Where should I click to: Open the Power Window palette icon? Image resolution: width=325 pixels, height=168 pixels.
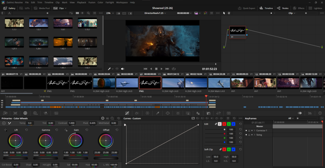168,113
